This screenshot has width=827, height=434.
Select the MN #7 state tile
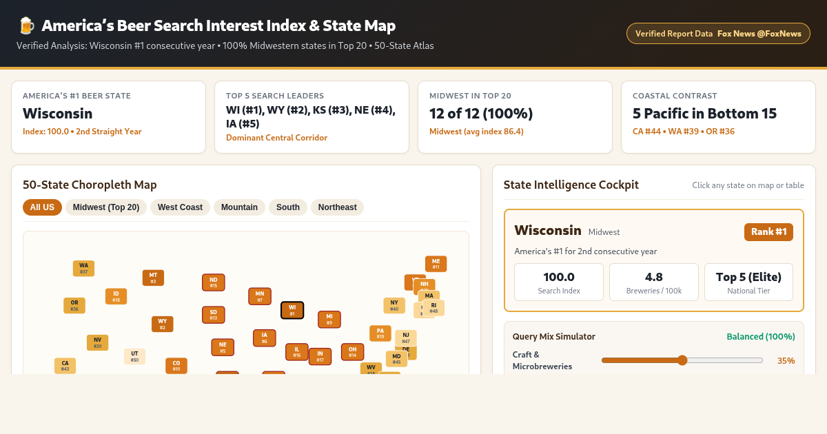point(260,296)
